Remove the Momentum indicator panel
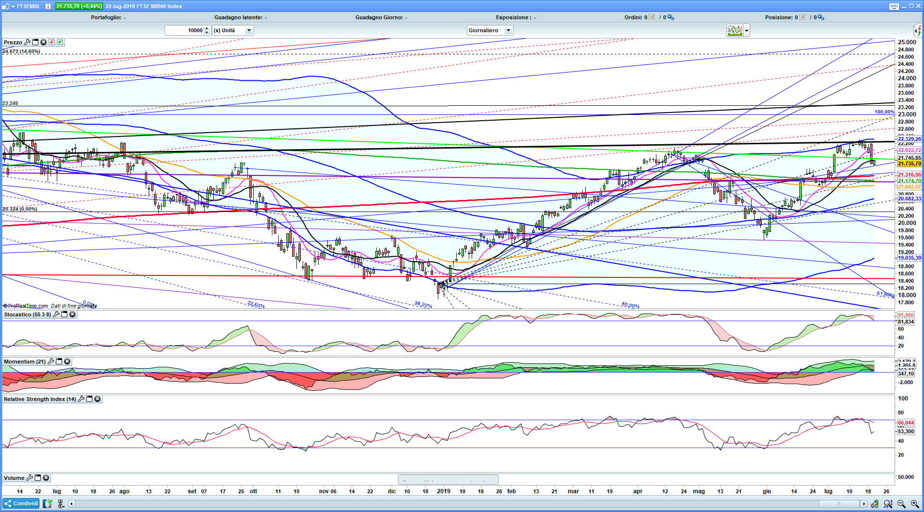Screen dimensions: 924x512 [67, 362]
